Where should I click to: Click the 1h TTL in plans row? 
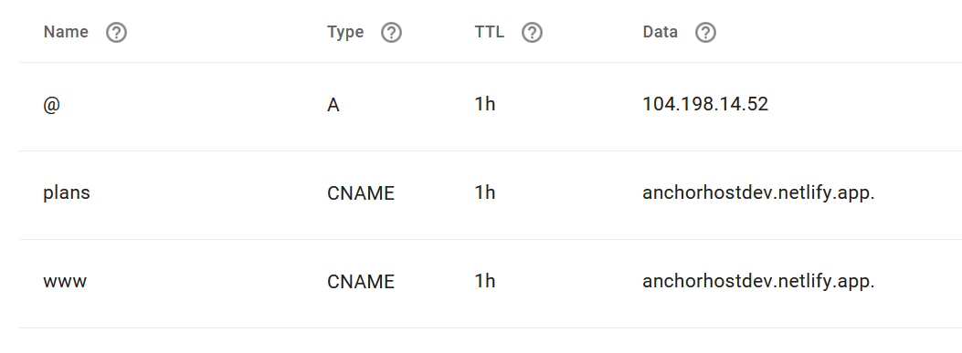point(485,192)
